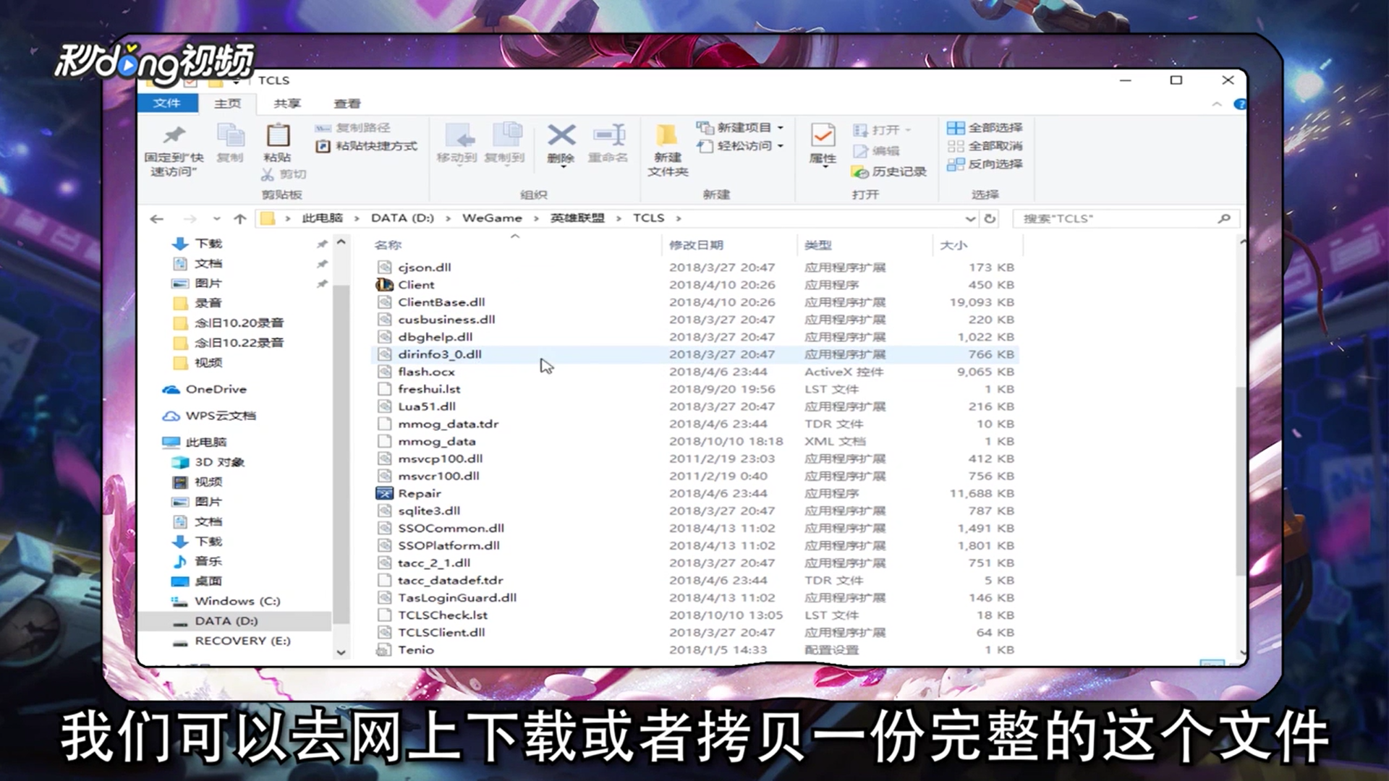The height and width of the screenshot is (781, 1389).
Task: Click the up-directory arrow icon
Action: pos(240,218)
